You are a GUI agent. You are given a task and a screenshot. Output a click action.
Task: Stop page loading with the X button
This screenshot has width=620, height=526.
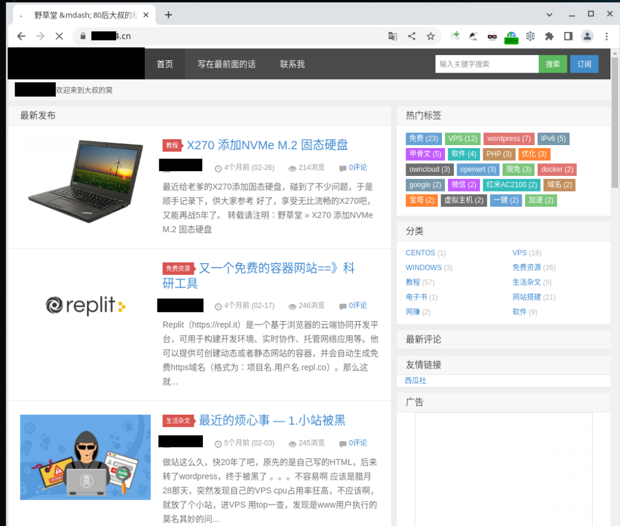coord(59,36)
